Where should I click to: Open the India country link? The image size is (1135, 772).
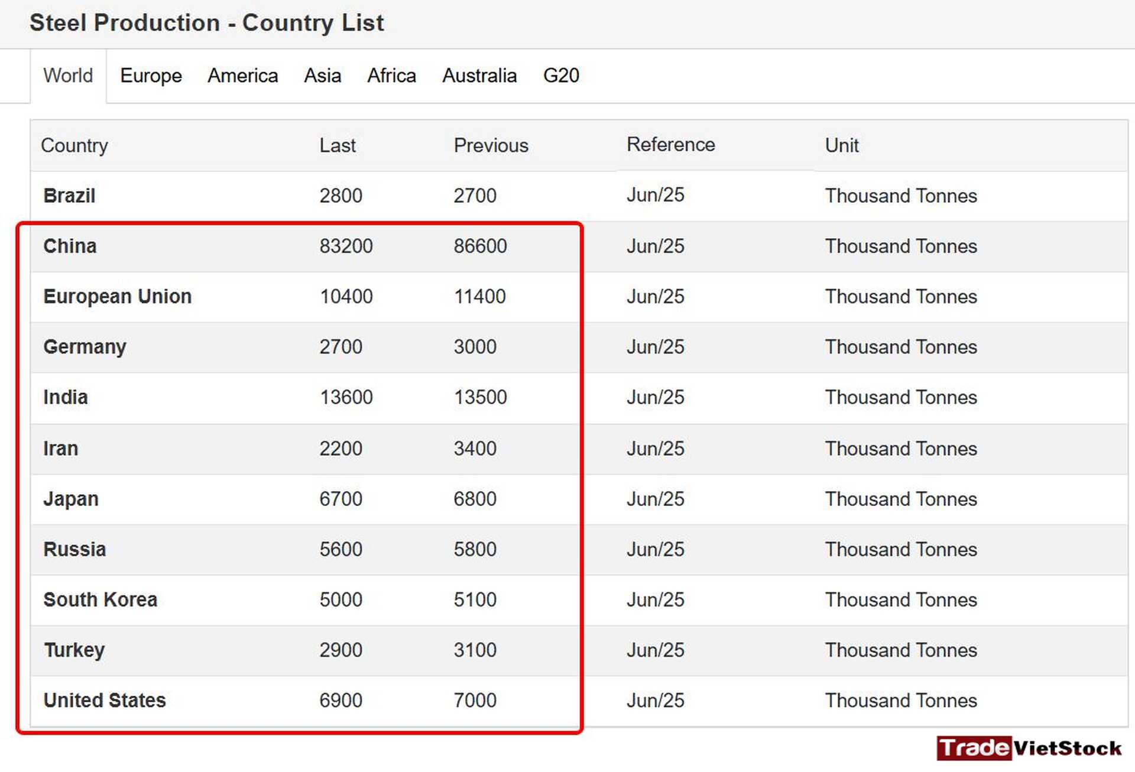coord(65,397)
